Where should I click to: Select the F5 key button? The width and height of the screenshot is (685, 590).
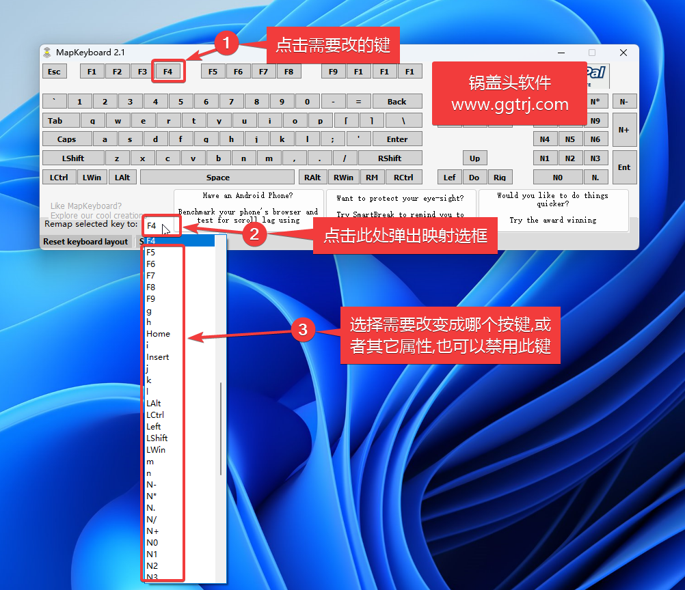pos(213,72)
